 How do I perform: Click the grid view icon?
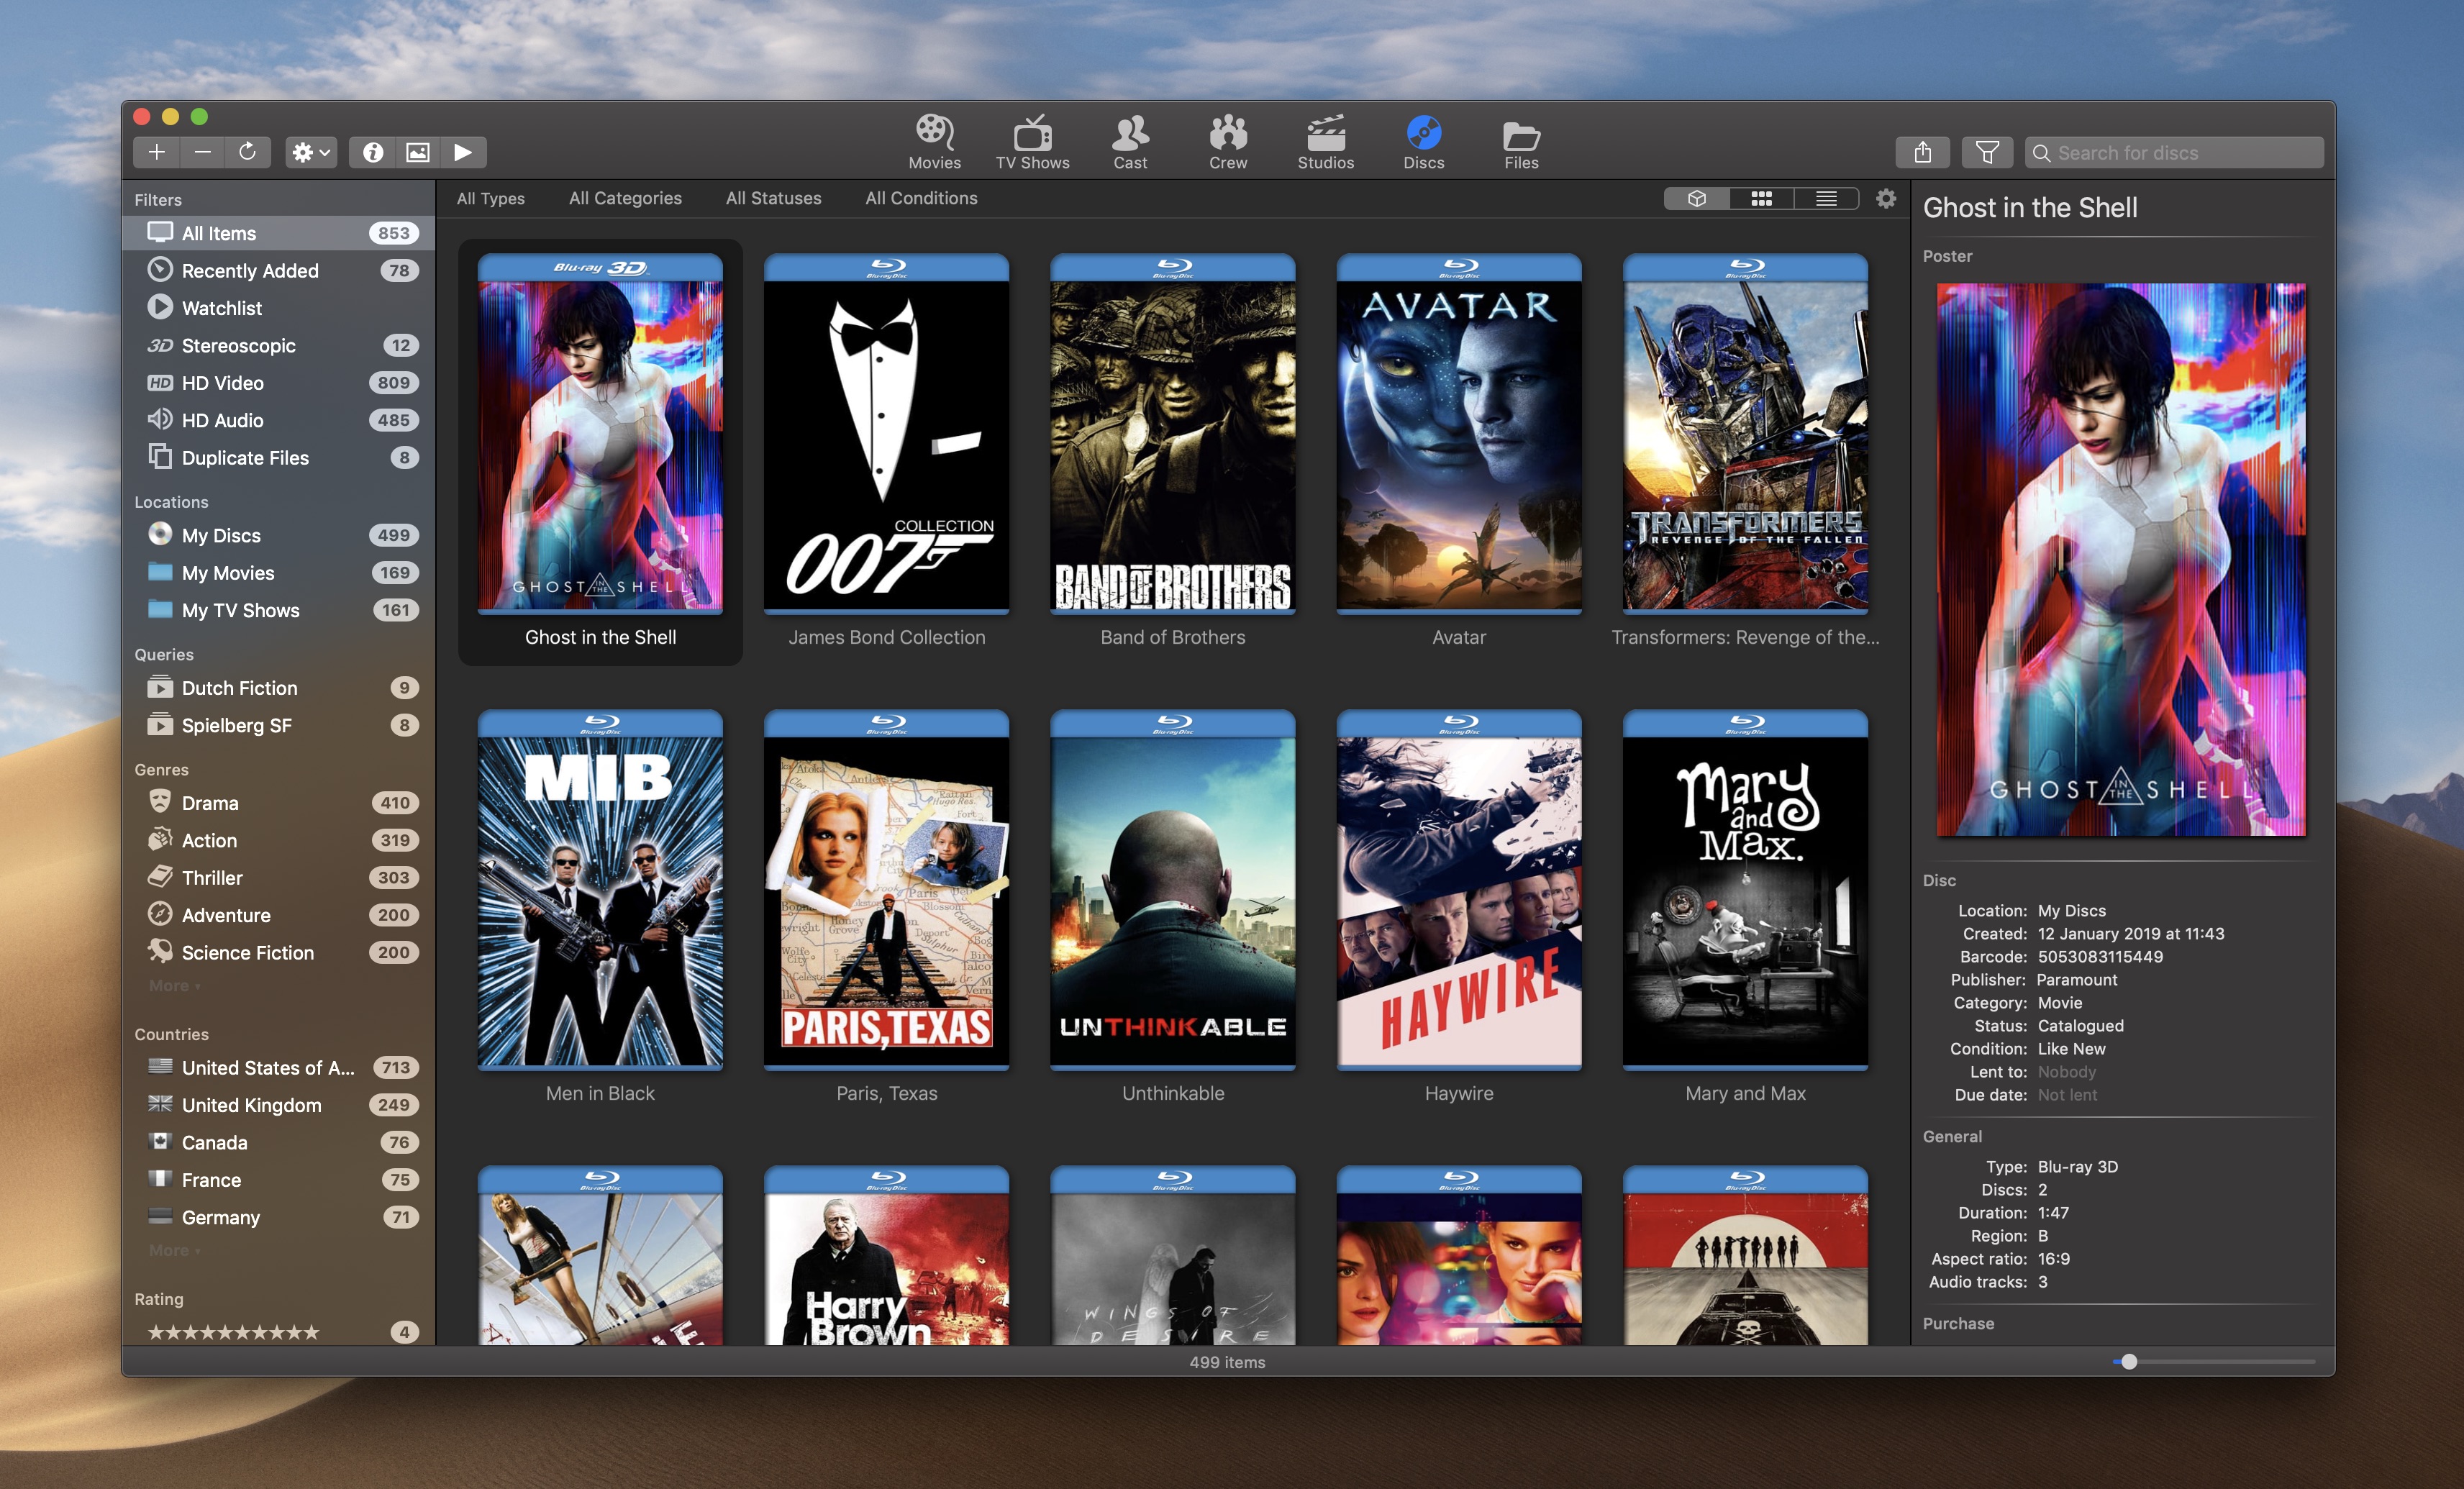(x=1760, y=199)
